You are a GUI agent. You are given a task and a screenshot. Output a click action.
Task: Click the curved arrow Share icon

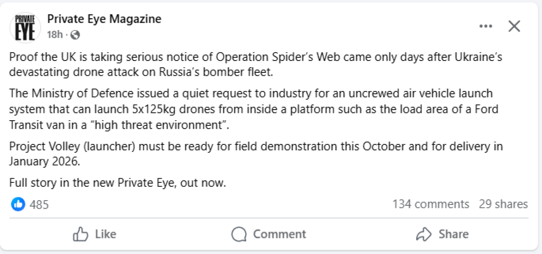423,234
